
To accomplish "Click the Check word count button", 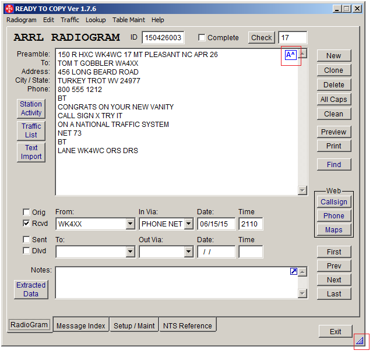I will click(261, 38).
